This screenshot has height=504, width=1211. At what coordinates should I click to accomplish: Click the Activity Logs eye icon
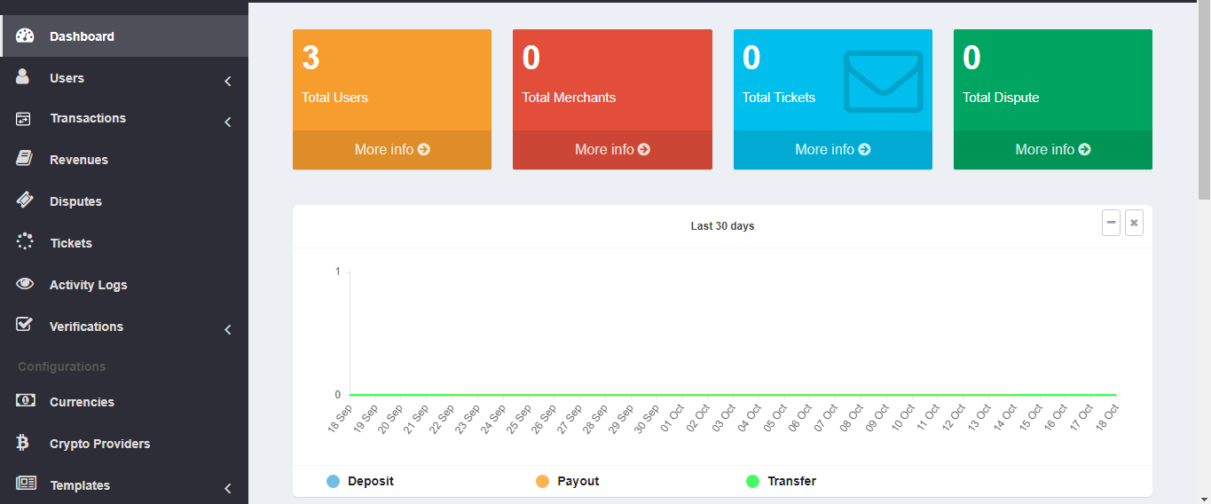25,284
